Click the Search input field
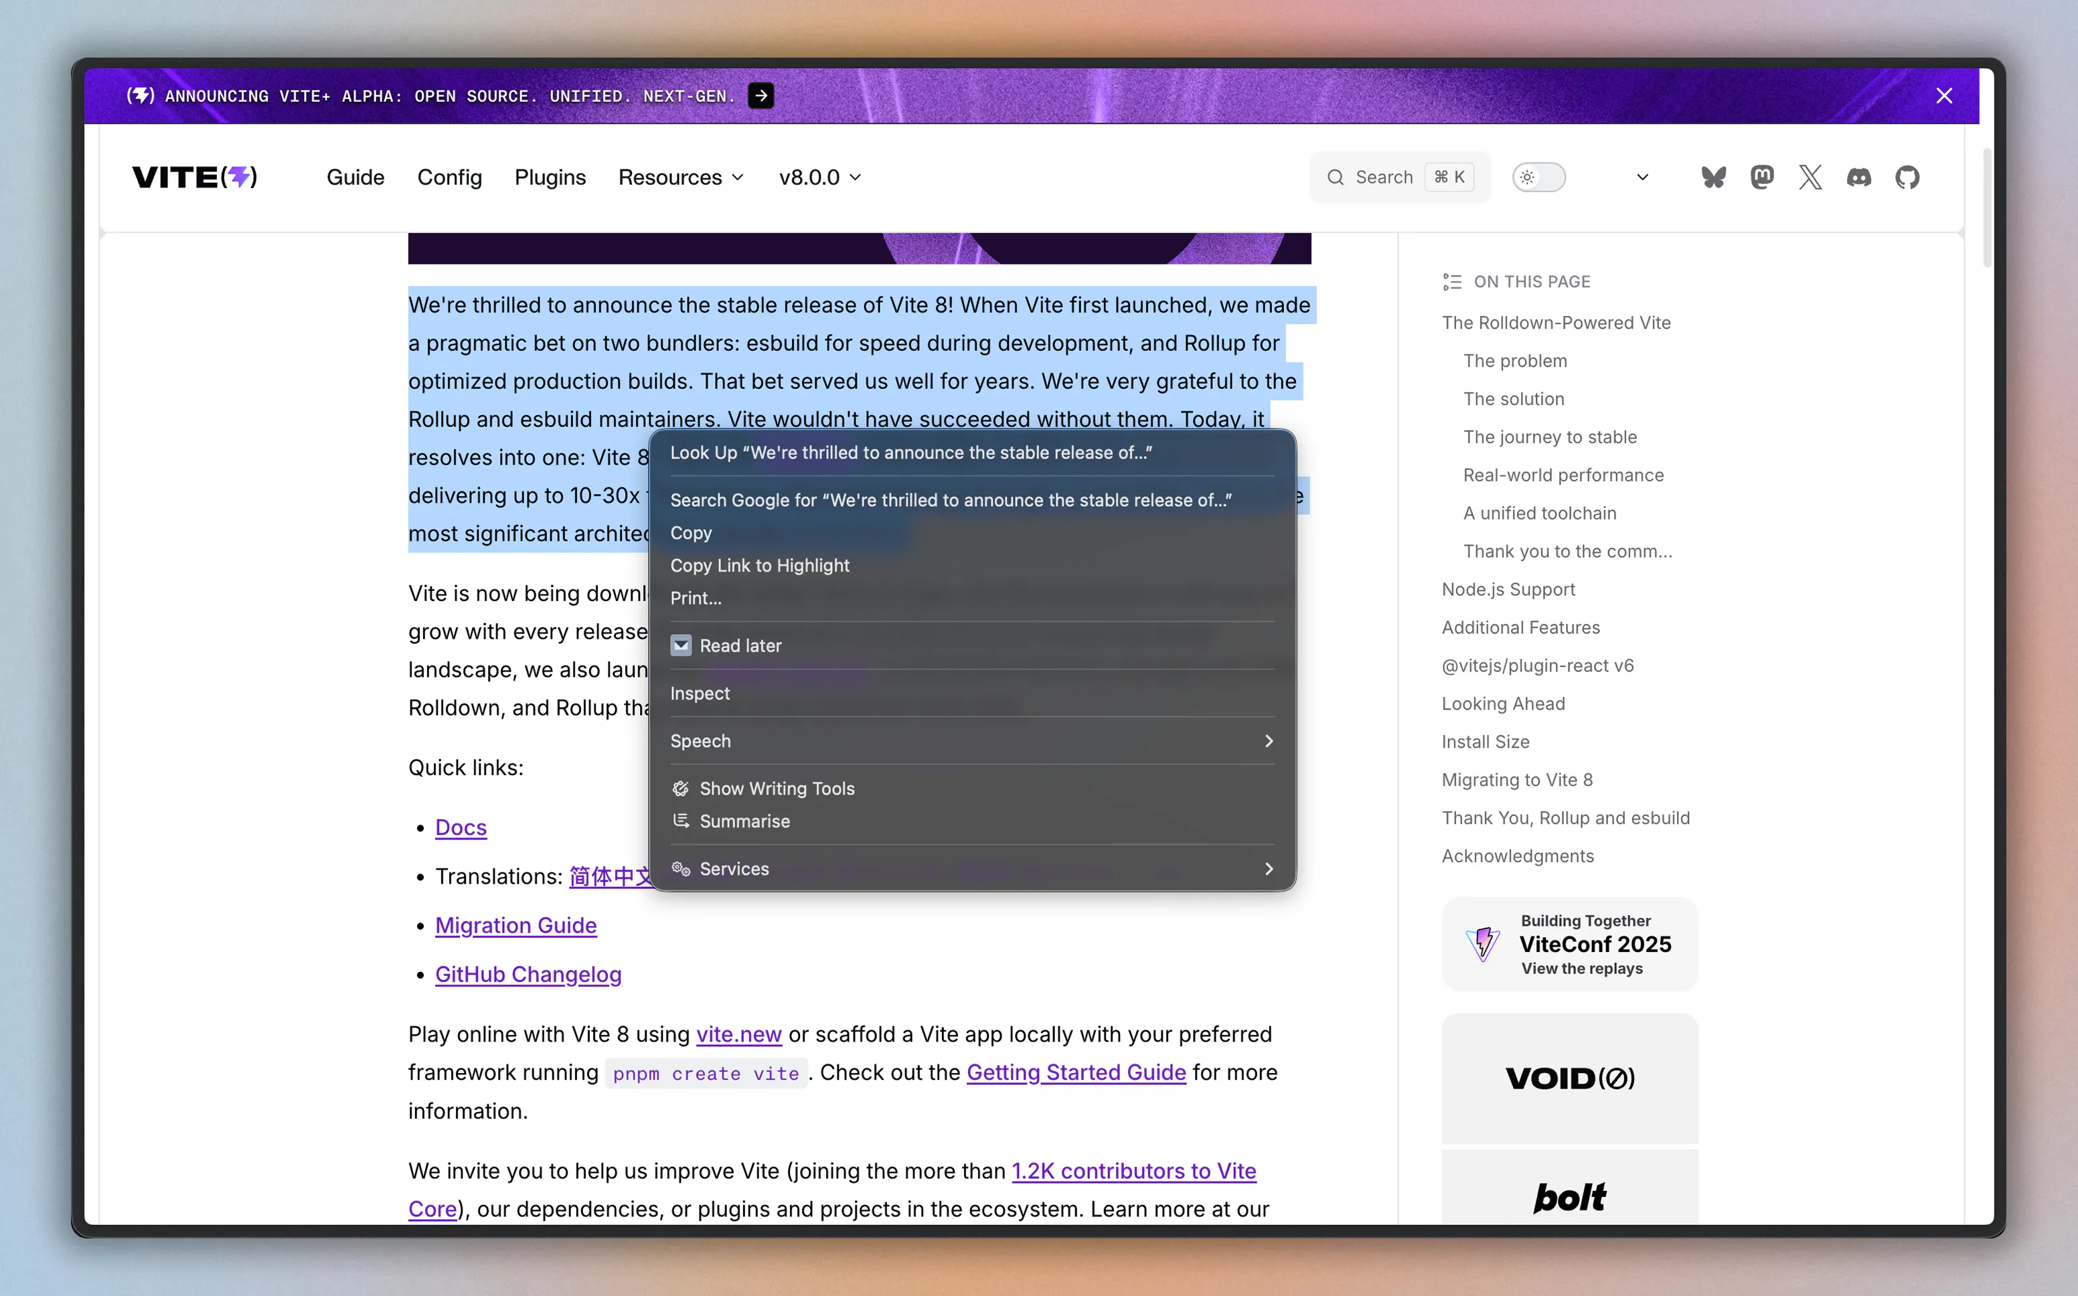The image size is (2078, 1296). [x=1401, y=177]
